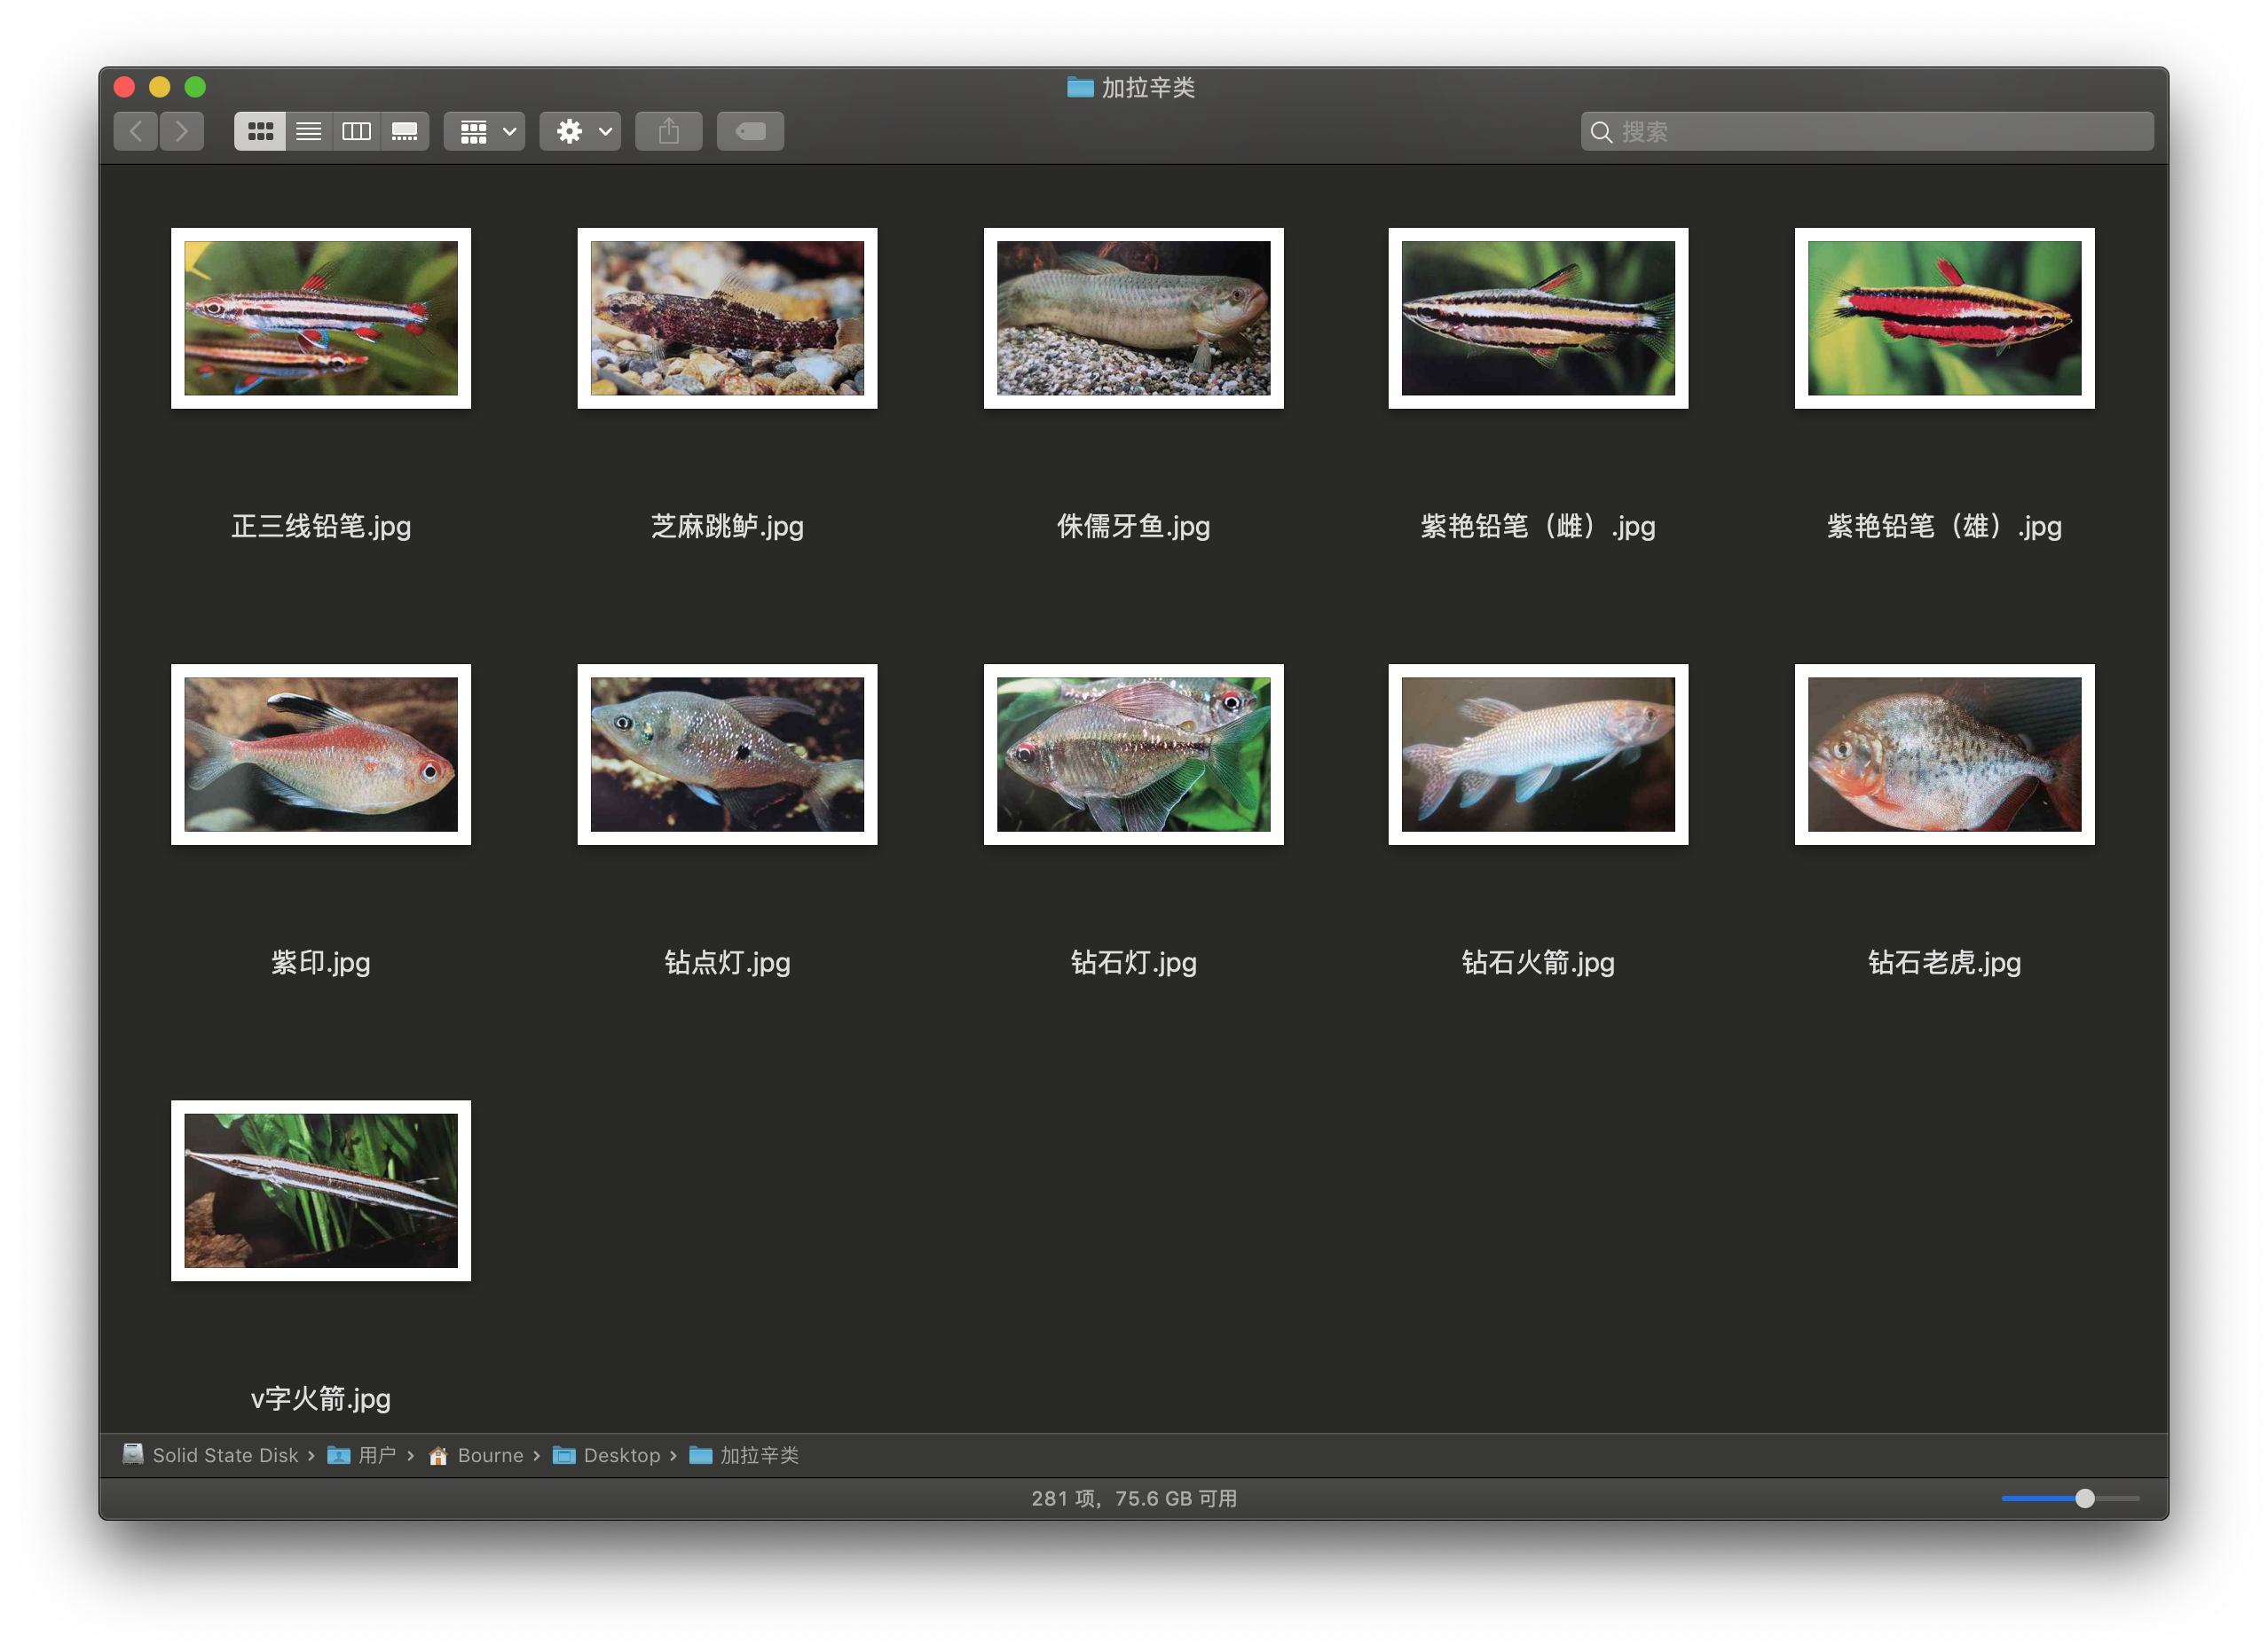Viewport: 2268px width, 1651px height.
Task: Select the 紫印.jpg thumbnail
Action: click(x=321, y=755)
